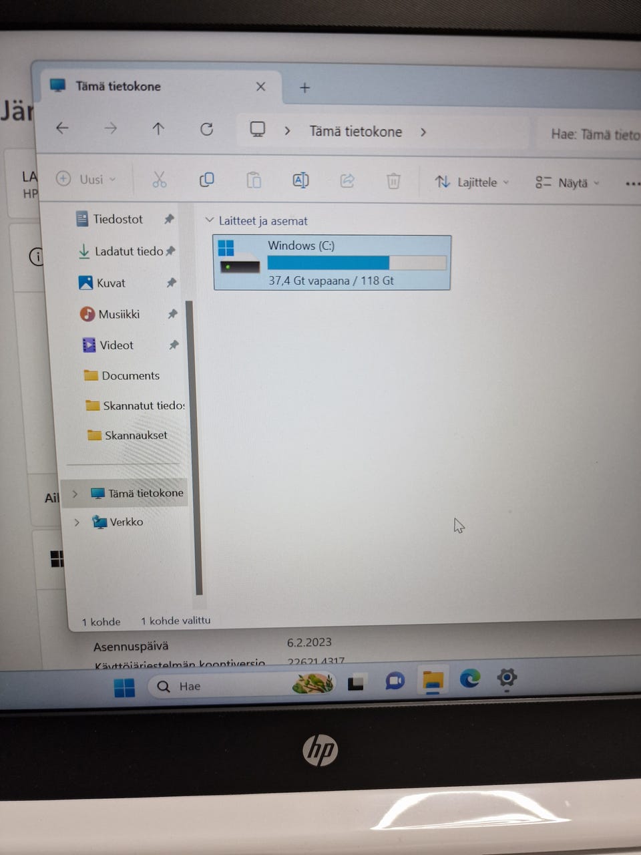Go forward with the right arrow

111,128
